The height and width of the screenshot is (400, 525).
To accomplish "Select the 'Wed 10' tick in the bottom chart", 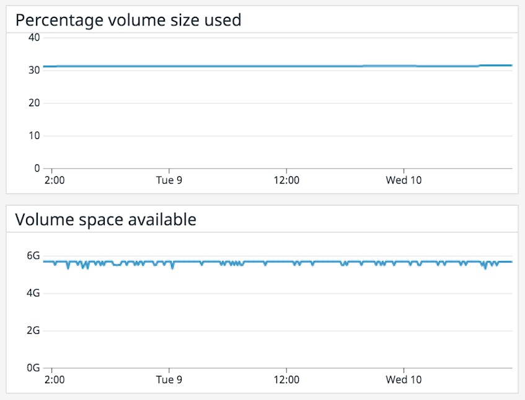I will (x=404, y=380).
